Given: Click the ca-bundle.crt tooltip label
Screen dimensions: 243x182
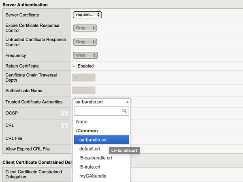Looking at the screenshot, I should click(124, 150).
